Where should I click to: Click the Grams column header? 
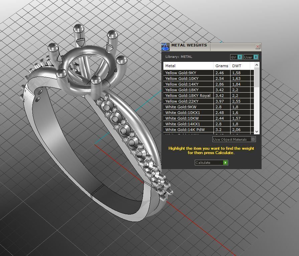222,66
